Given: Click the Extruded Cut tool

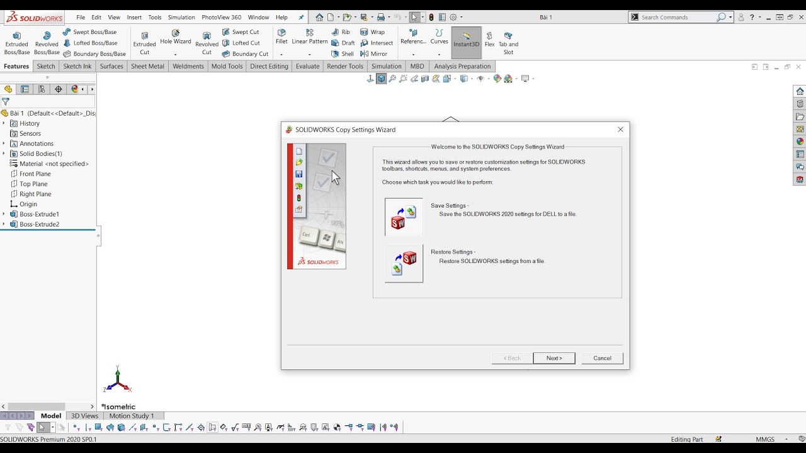Looking at the screenshot, I should pyautogui.click(x=145, y=43).
